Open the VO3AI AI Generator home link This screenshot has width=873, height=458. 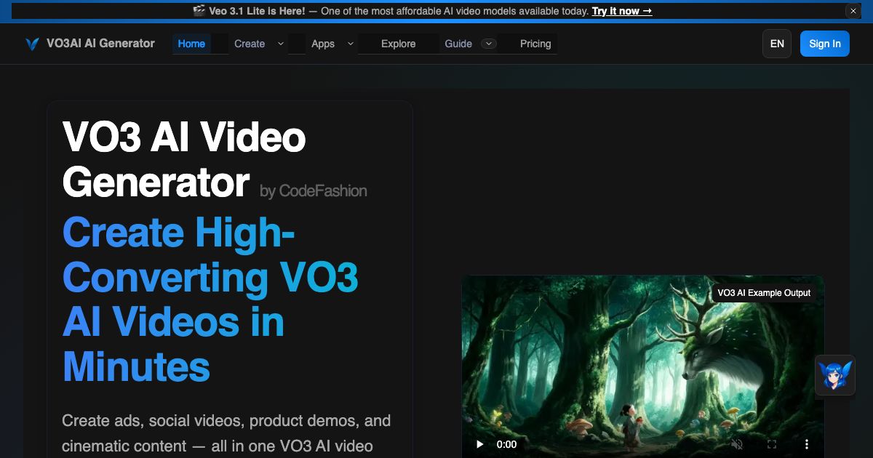click(90, 44)
